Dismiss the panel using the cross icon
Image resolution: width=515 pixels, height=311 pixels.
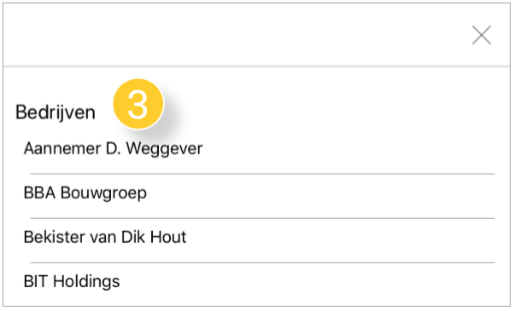click(481, 35)
